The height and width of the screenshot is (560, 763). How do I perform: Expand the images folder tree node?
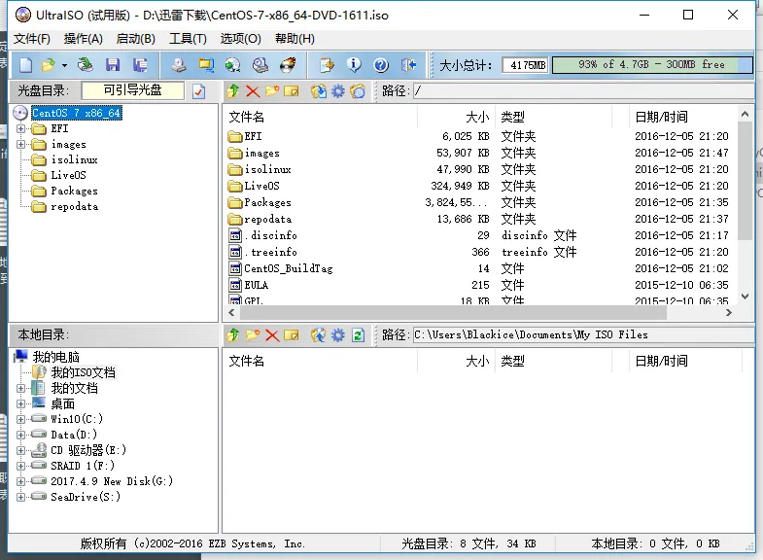(21, 145)
